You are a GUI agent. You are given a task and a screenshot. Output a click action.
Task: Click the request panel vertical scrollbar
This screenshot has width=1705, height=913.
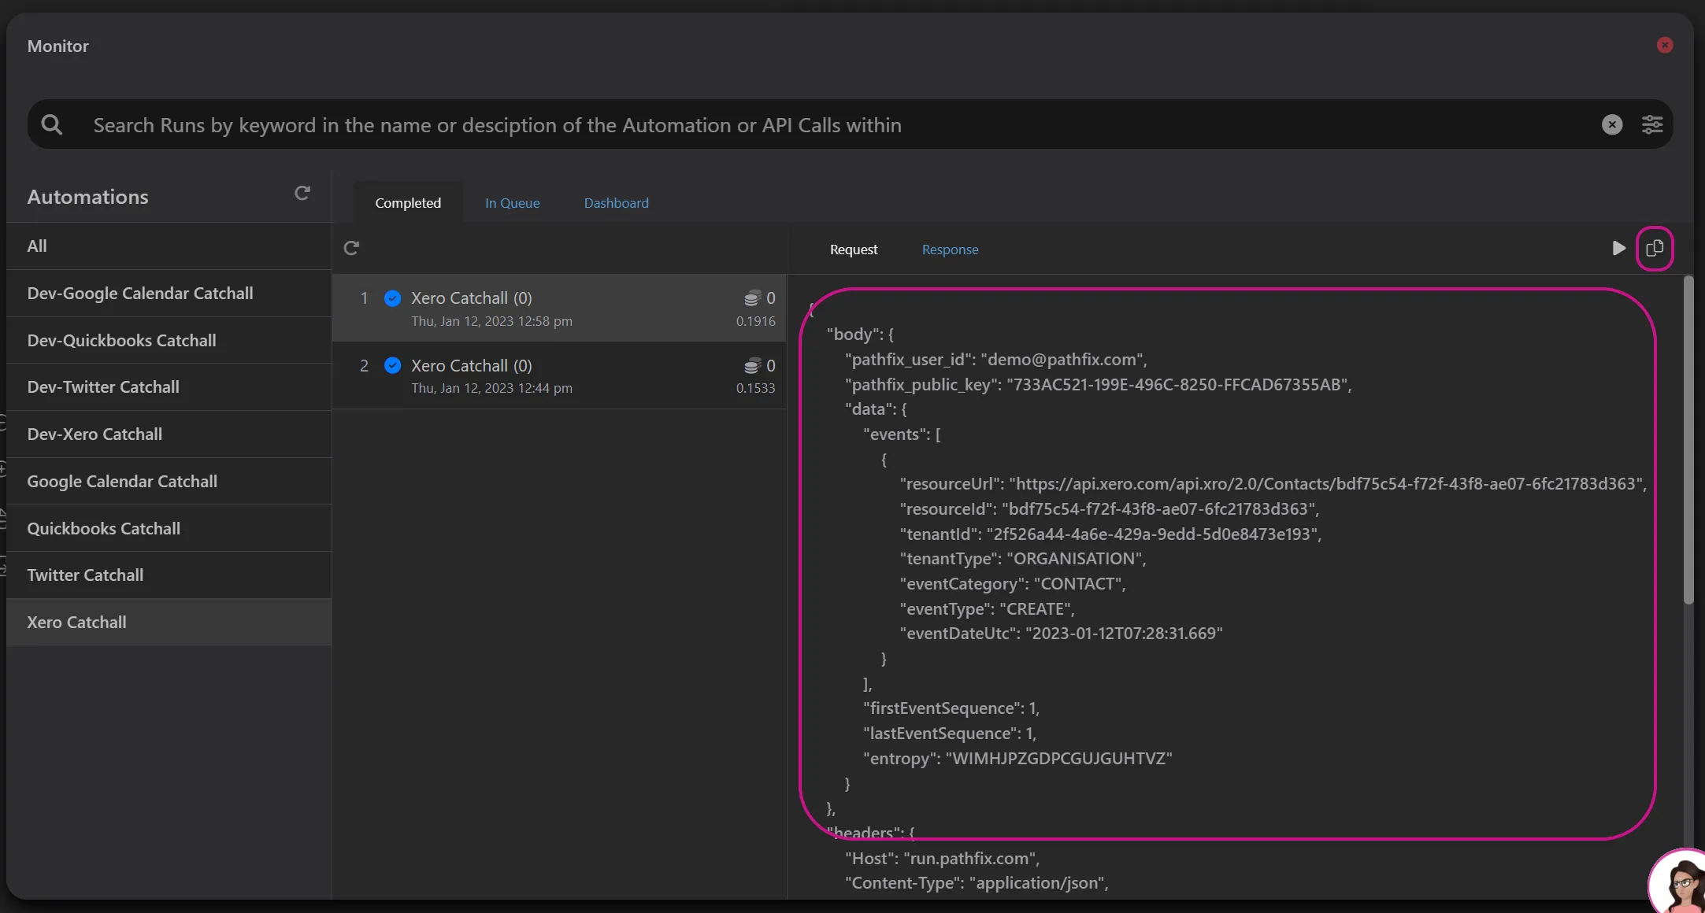click(x=1688, y=441)
